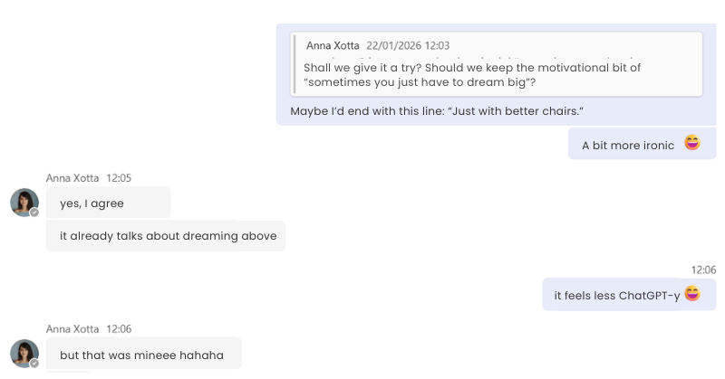Select the "Just with better chairs" message
Image resolution: width=725 pixels, height=379 pixels.
pos(436,110)
